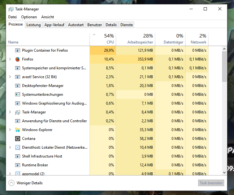Click the 58,2 MB Cortana memory cell
Image resolution: width=234 pixels, height=195 pixels.
136,139
